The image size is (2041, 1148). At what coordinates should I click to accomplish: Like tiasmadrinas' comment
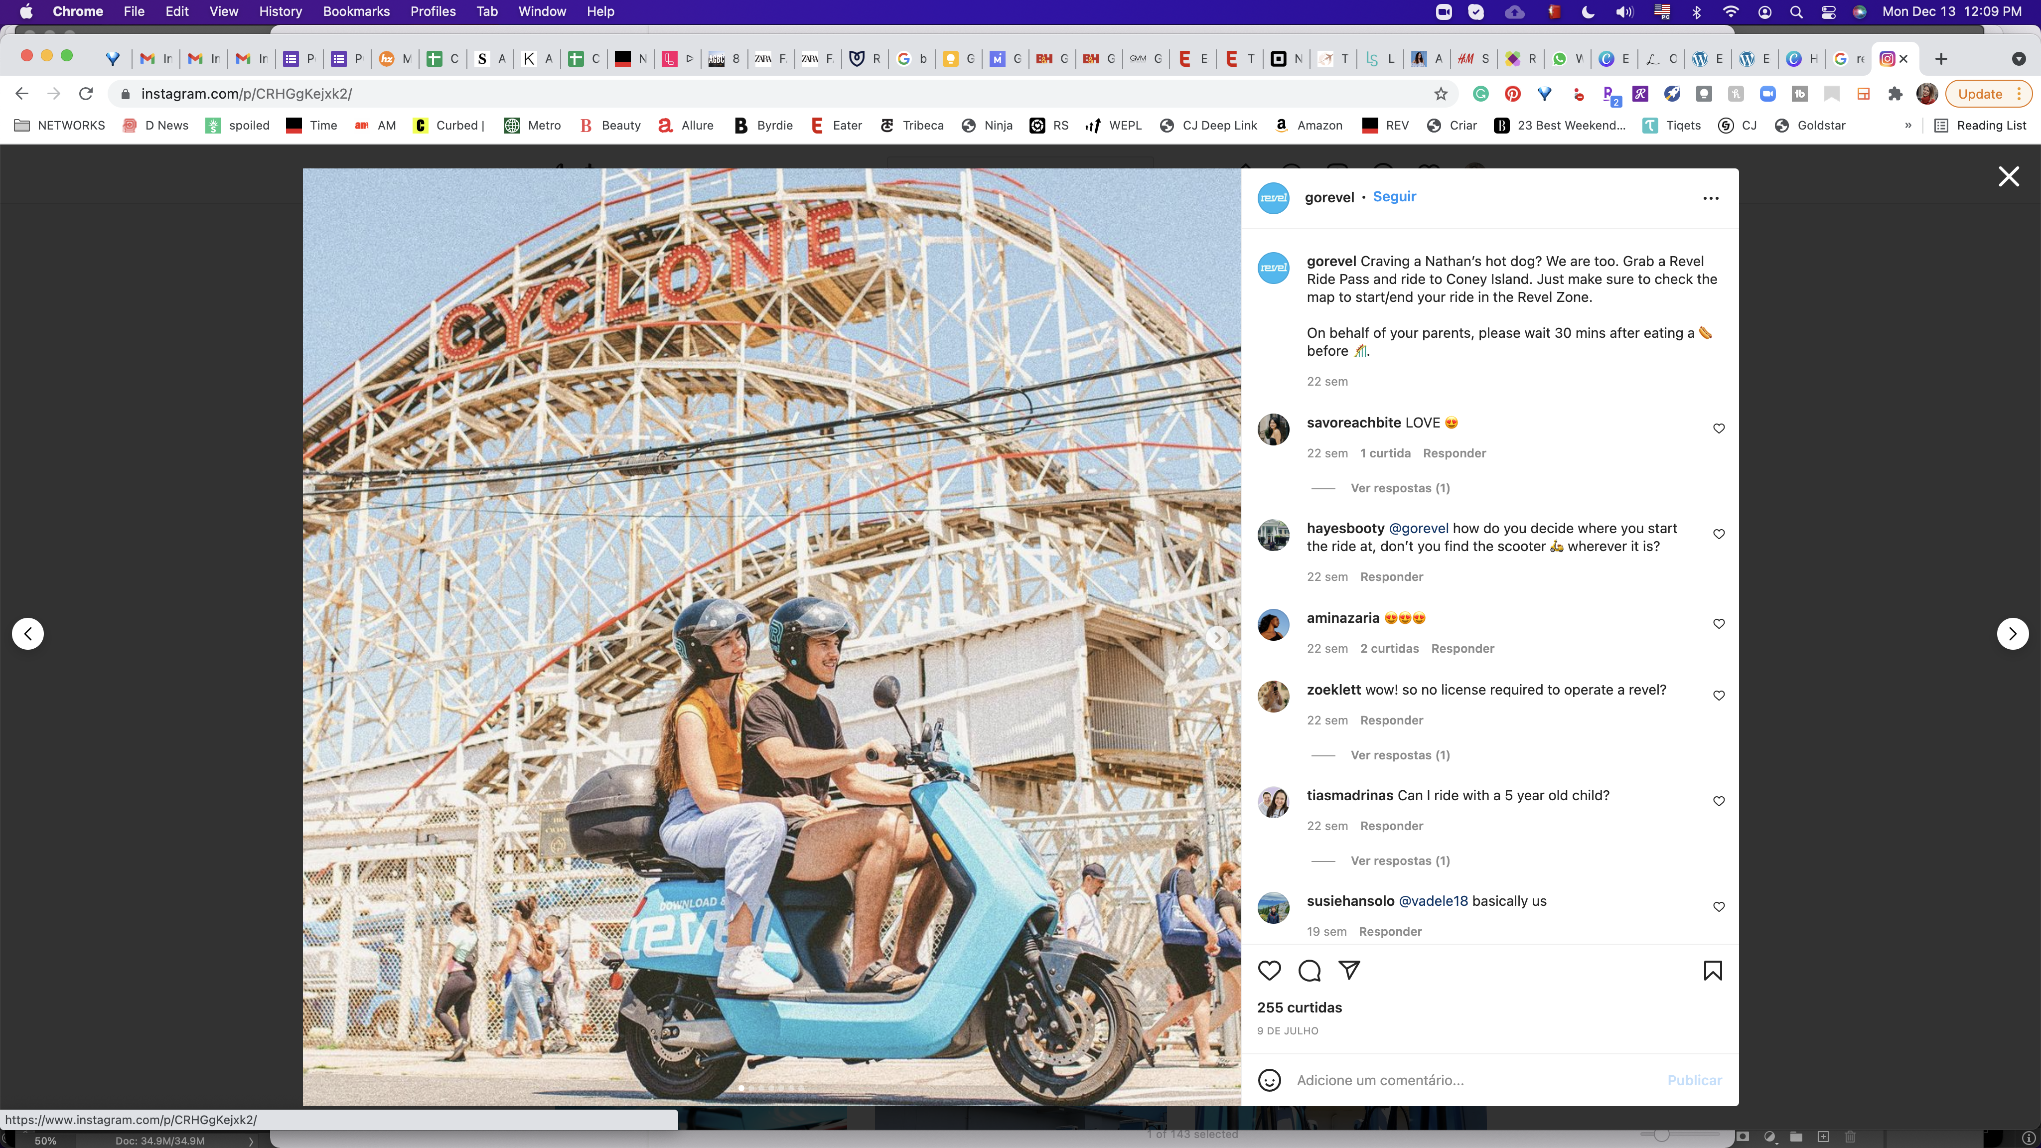(1719, 801)
